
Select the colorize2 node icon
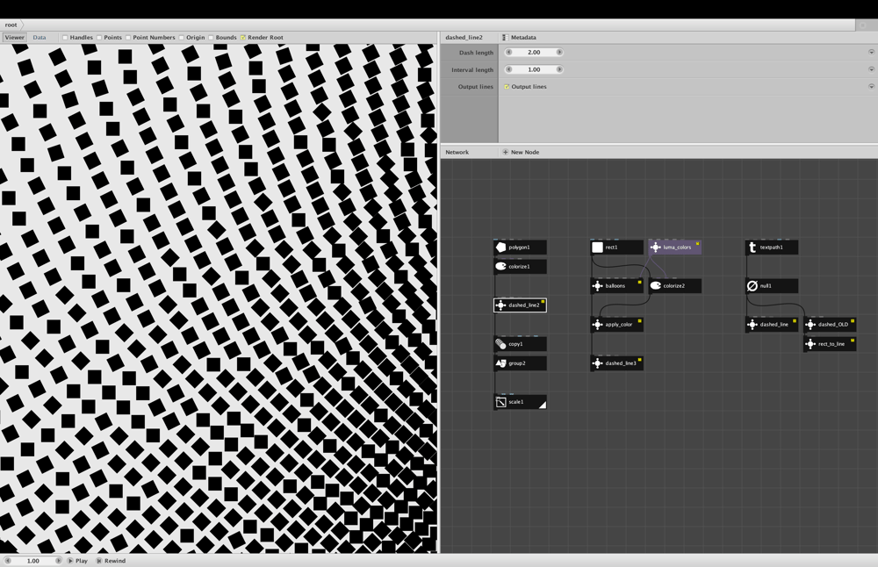tap(655, 286)
